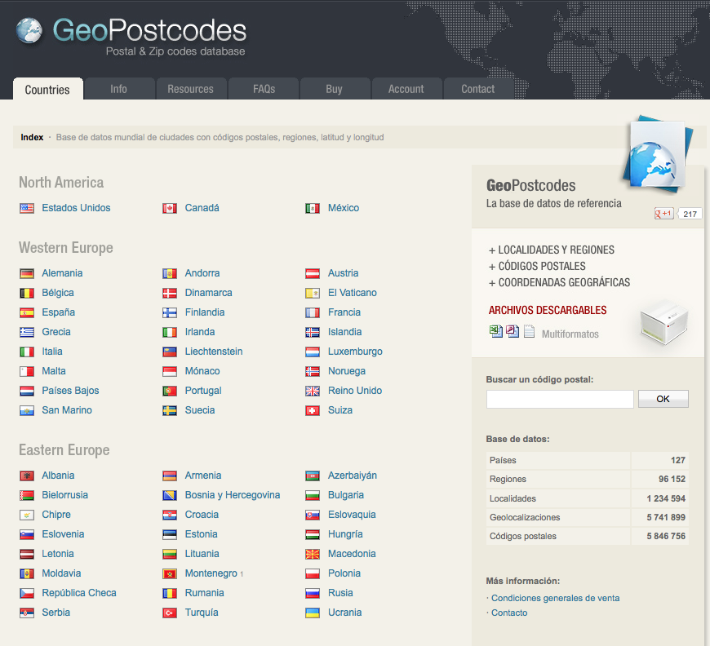The image size is (710, 646).
Task: Click the Multiformatos label
Action: coord(570,334)
